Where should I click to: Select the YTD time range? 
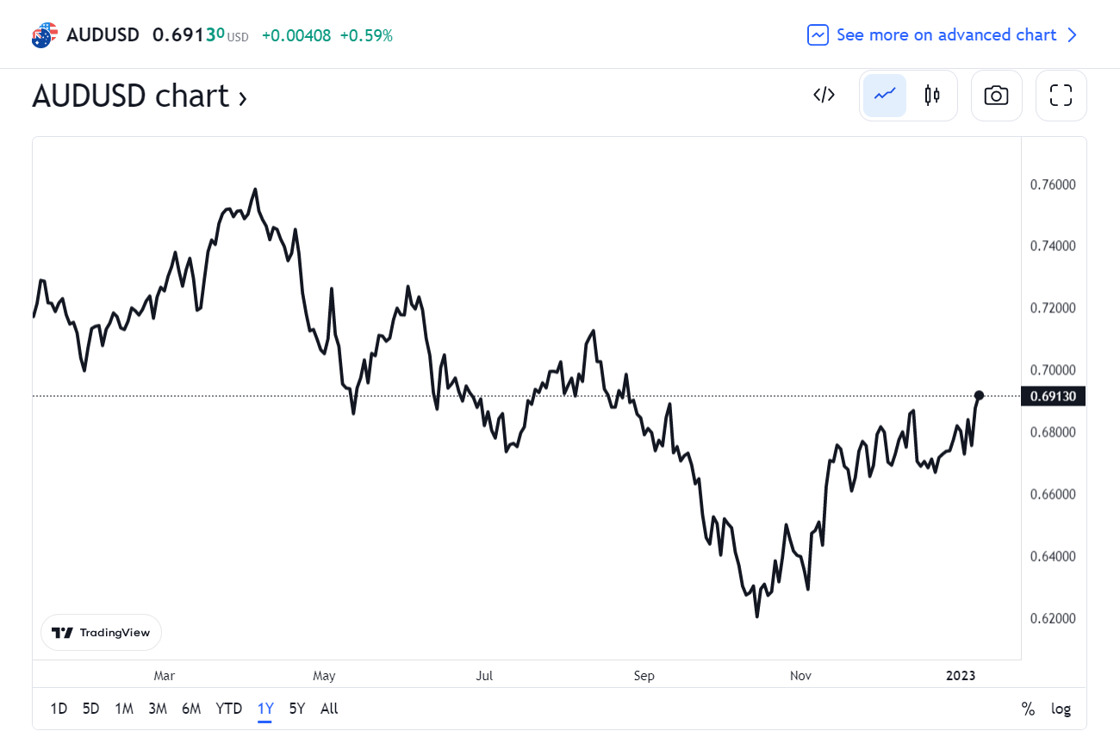[x=229, y=709]
